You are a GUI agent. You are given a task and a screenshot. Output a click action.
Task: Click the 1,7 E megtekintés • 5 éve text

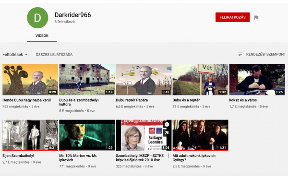[x=249, y=106]
